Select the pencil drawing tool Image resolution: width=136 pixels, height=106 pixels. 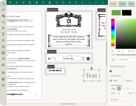pos(3,10)
